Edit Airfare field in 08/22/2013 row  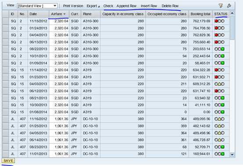[59, 49]
